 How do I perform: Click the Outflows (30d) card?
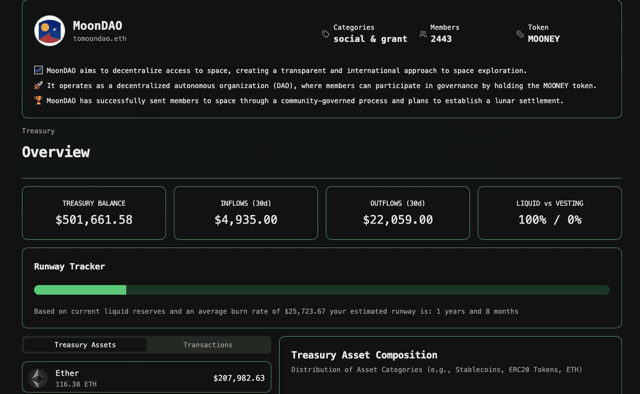[x=398, y=213]
